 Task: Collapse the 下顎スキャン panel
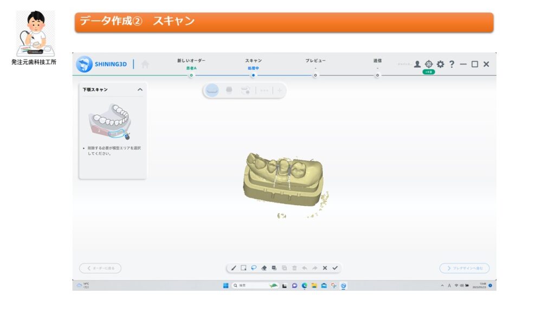click(x=140, y=89)
